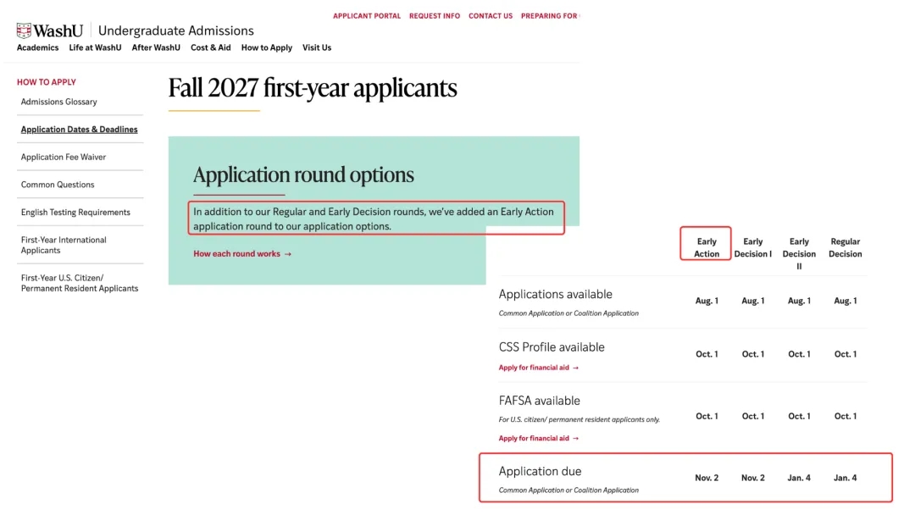This screenshot has width=915, height=515.
Task: Click Jan. 4 in Regular Decision column
Action: (845, 478)
